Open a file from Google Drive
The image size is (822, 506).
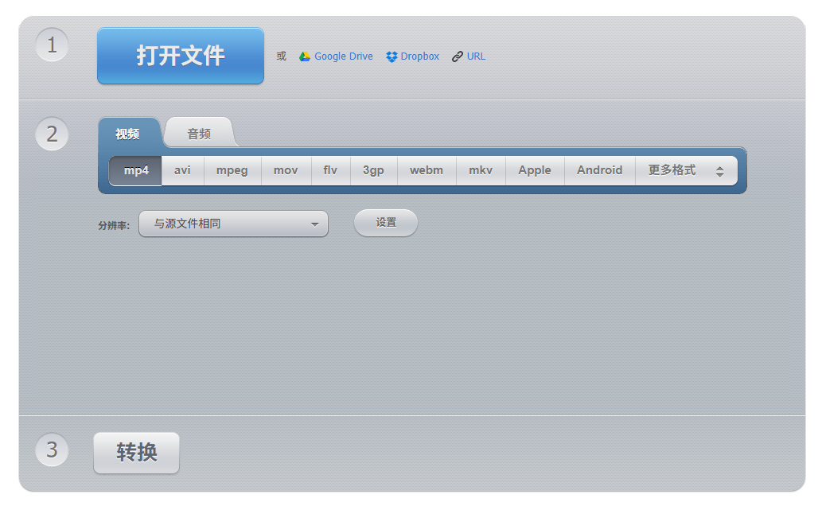[x=335, y=56]
